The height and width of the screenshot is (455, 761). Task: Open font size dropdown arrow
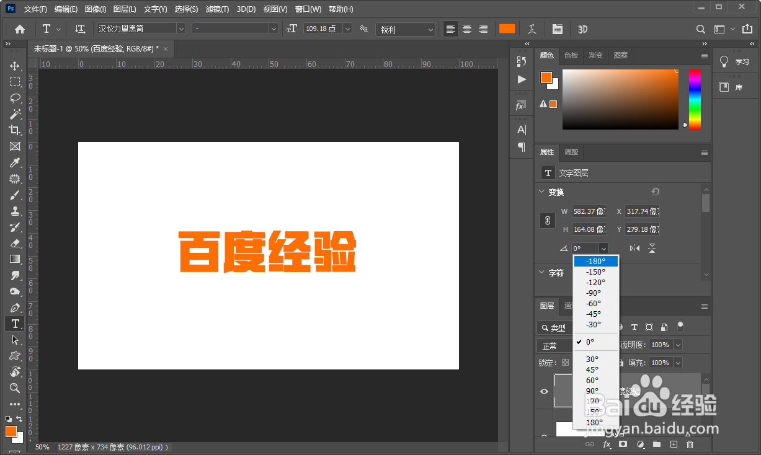[x=347, y=29]
